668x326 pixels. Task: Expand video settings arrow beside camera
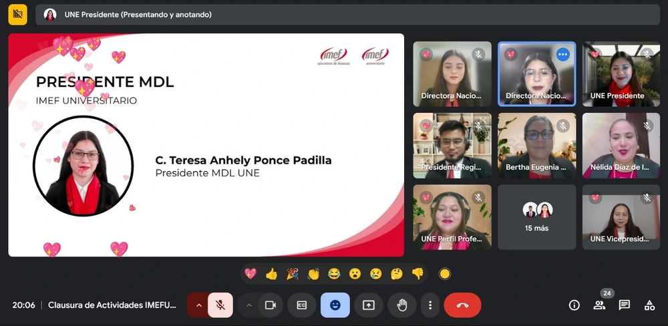tap(249, 305)
